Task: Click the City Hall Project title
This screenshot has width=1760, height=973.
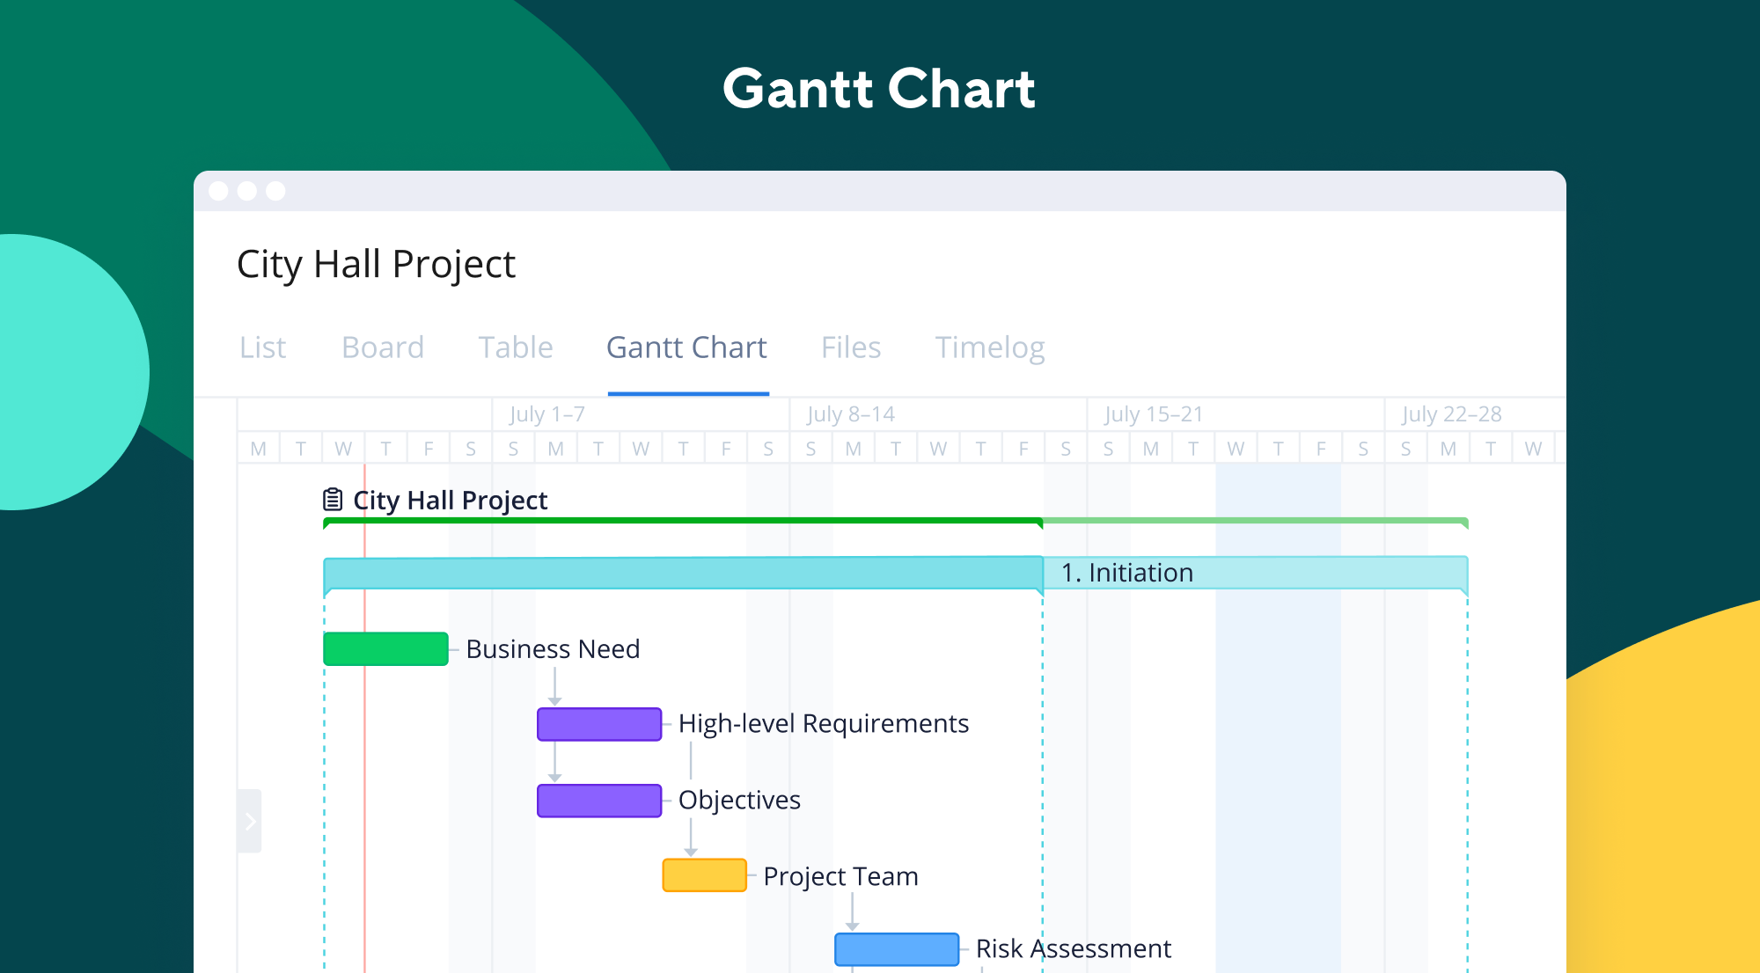Action: click(376, 264)
